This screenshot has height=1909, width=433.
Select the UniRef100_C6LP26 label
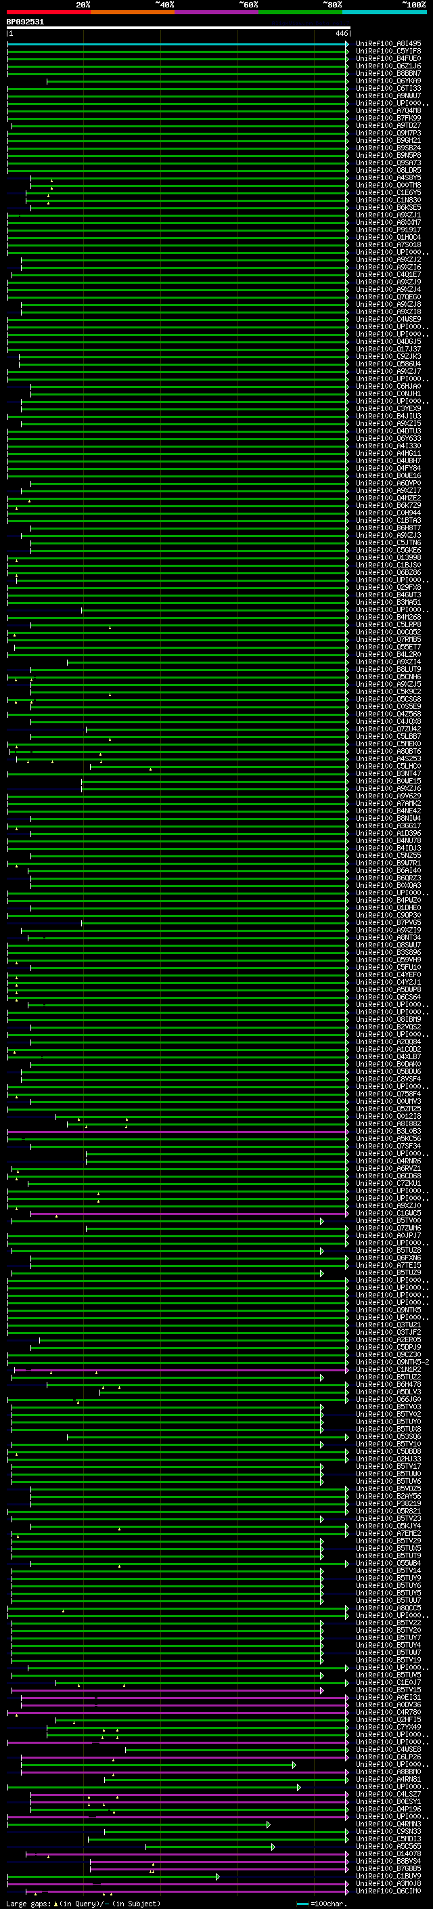pos(388,1758)
